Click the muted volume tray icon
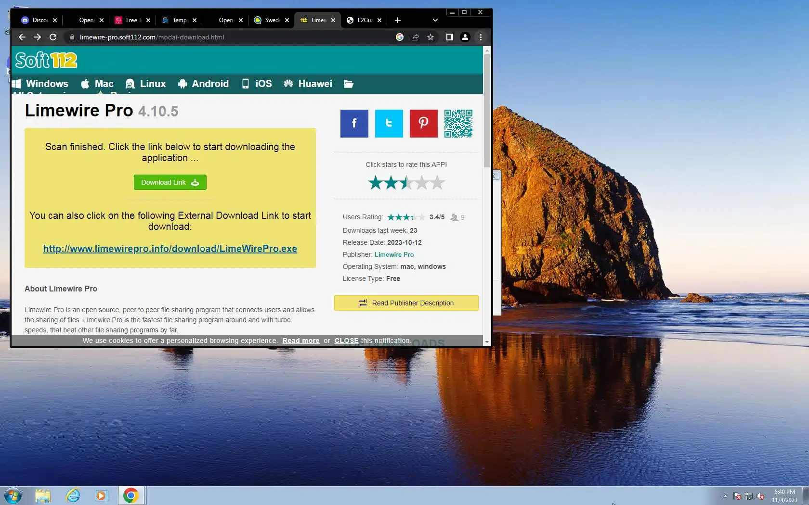Viewport: 809px width, 505px height. pyautogui.click(x=760, y=496)
